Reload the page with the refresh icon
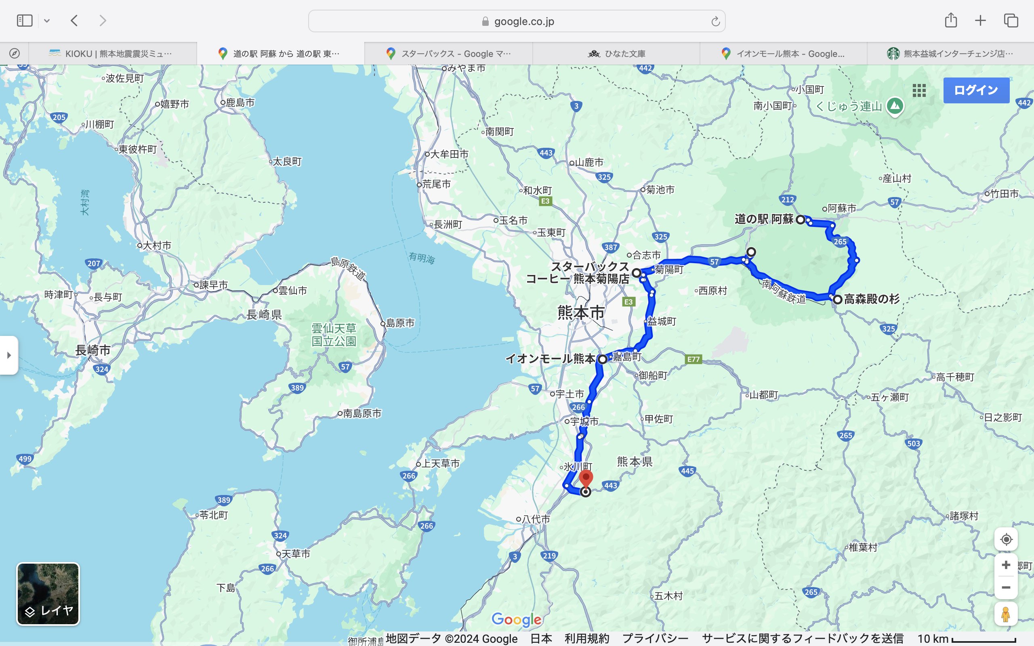The image size is (1034, 646). [715, 21]
